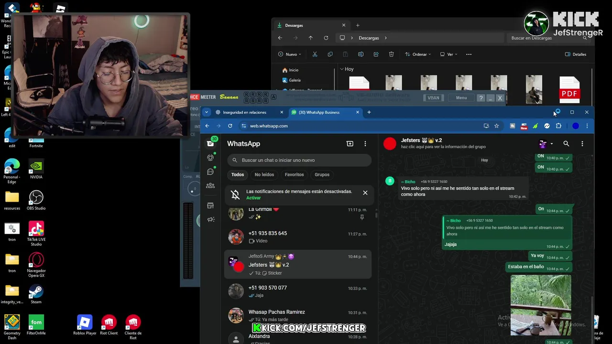
Task: Open Chrome tab search dropdown arrow
Action: coord(206,112)
